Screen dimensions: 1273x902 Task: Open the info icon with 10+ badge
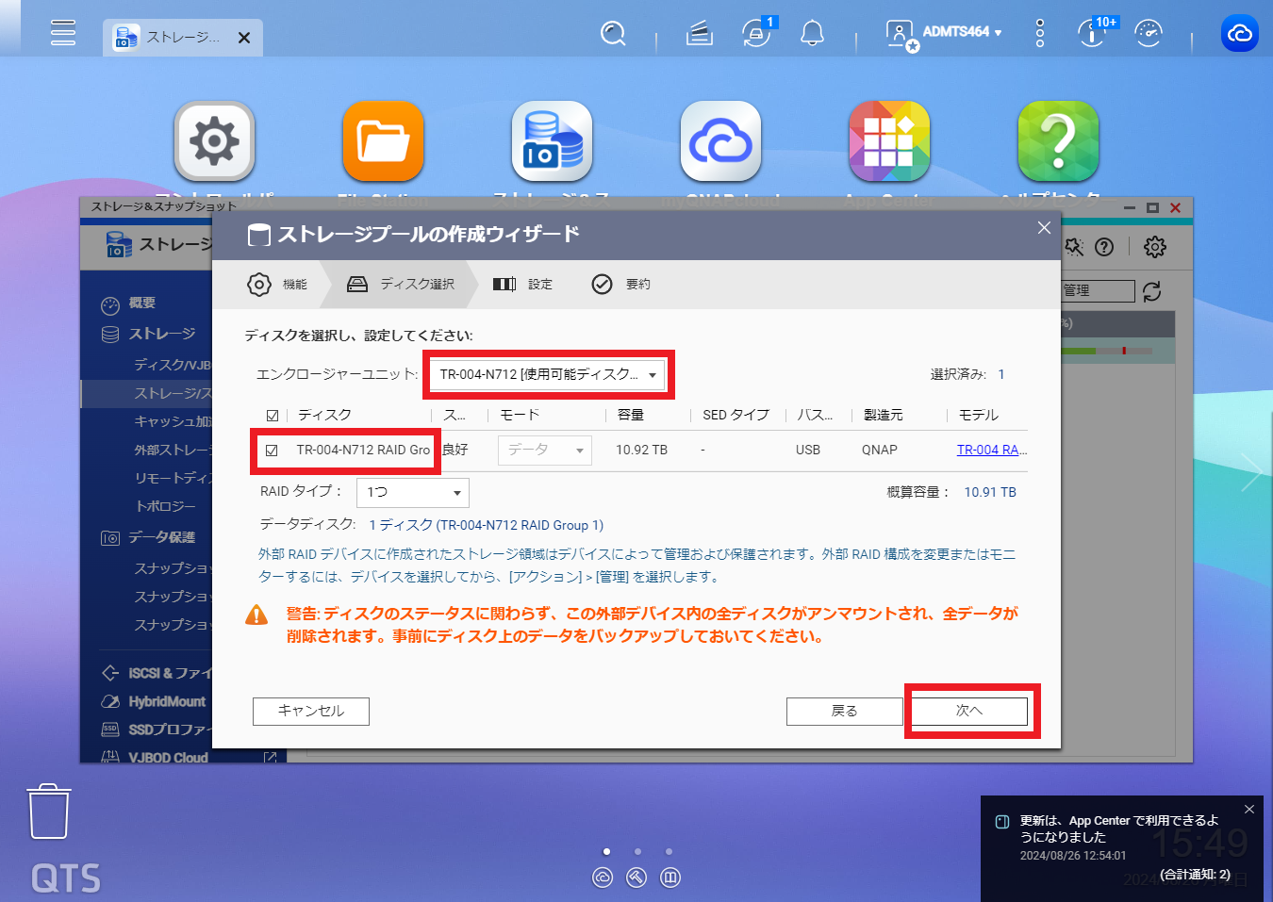click(x=1094, y=33)
